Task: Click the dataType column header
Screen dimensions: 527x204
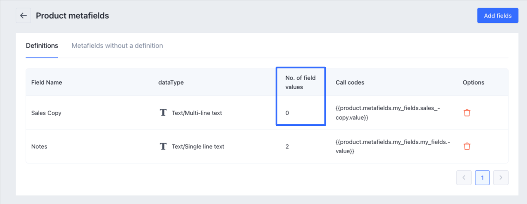Action: click(171, 82)
